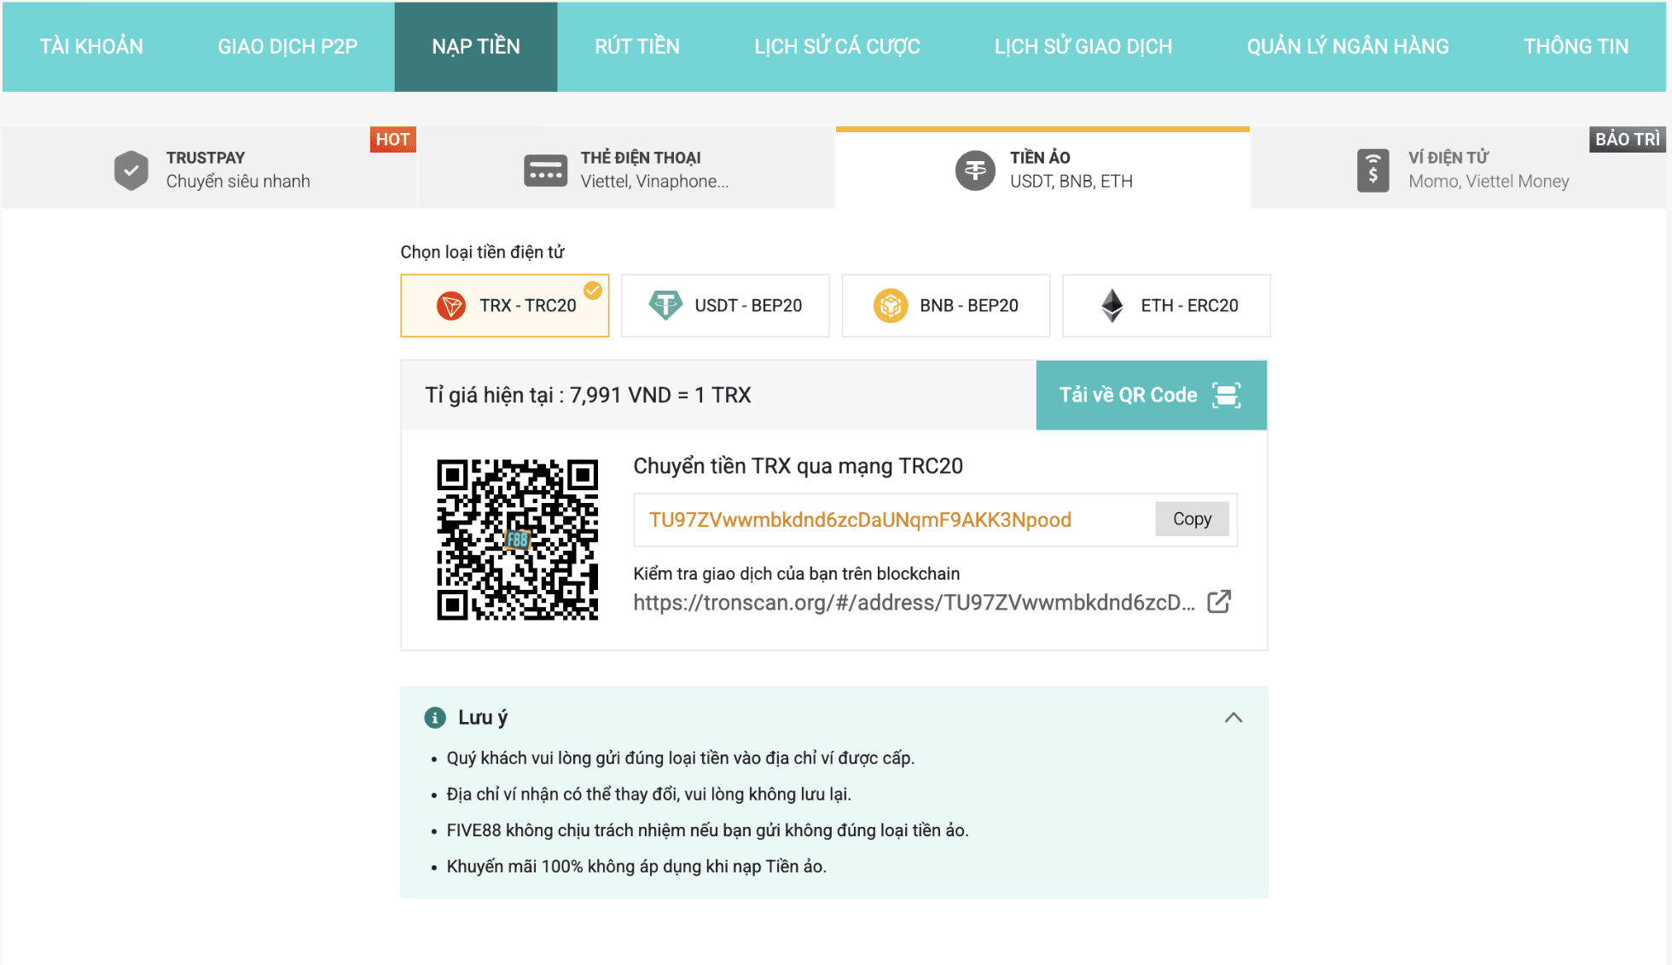Click 'Chọn loại tiền điện tử' label
1672x965 pixels.
point(482,252)
